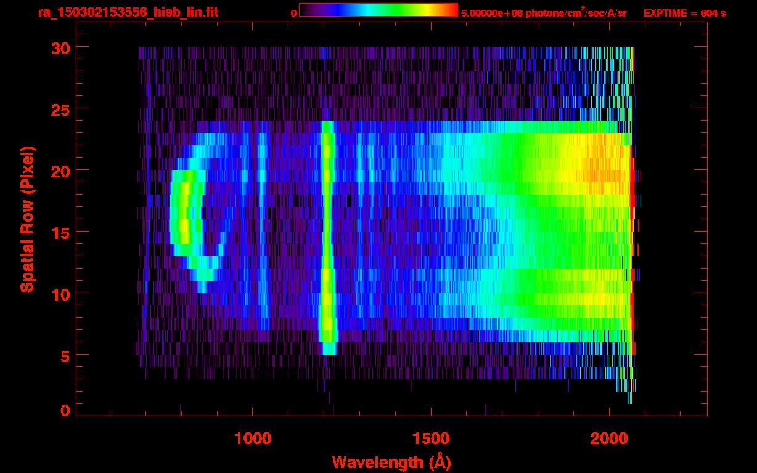Click the 1000 wavelength tick label
The image size is (757, 473).
(x=253, y=439)
